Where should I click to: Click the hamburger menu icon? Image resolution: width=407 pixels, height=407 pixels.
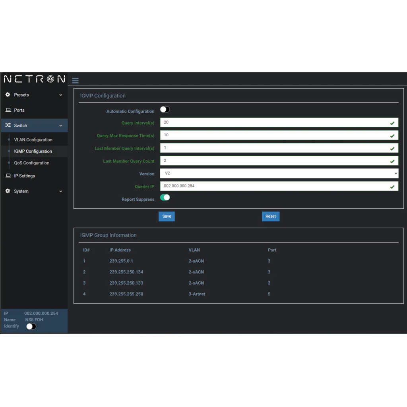click(x=75, y=81)
